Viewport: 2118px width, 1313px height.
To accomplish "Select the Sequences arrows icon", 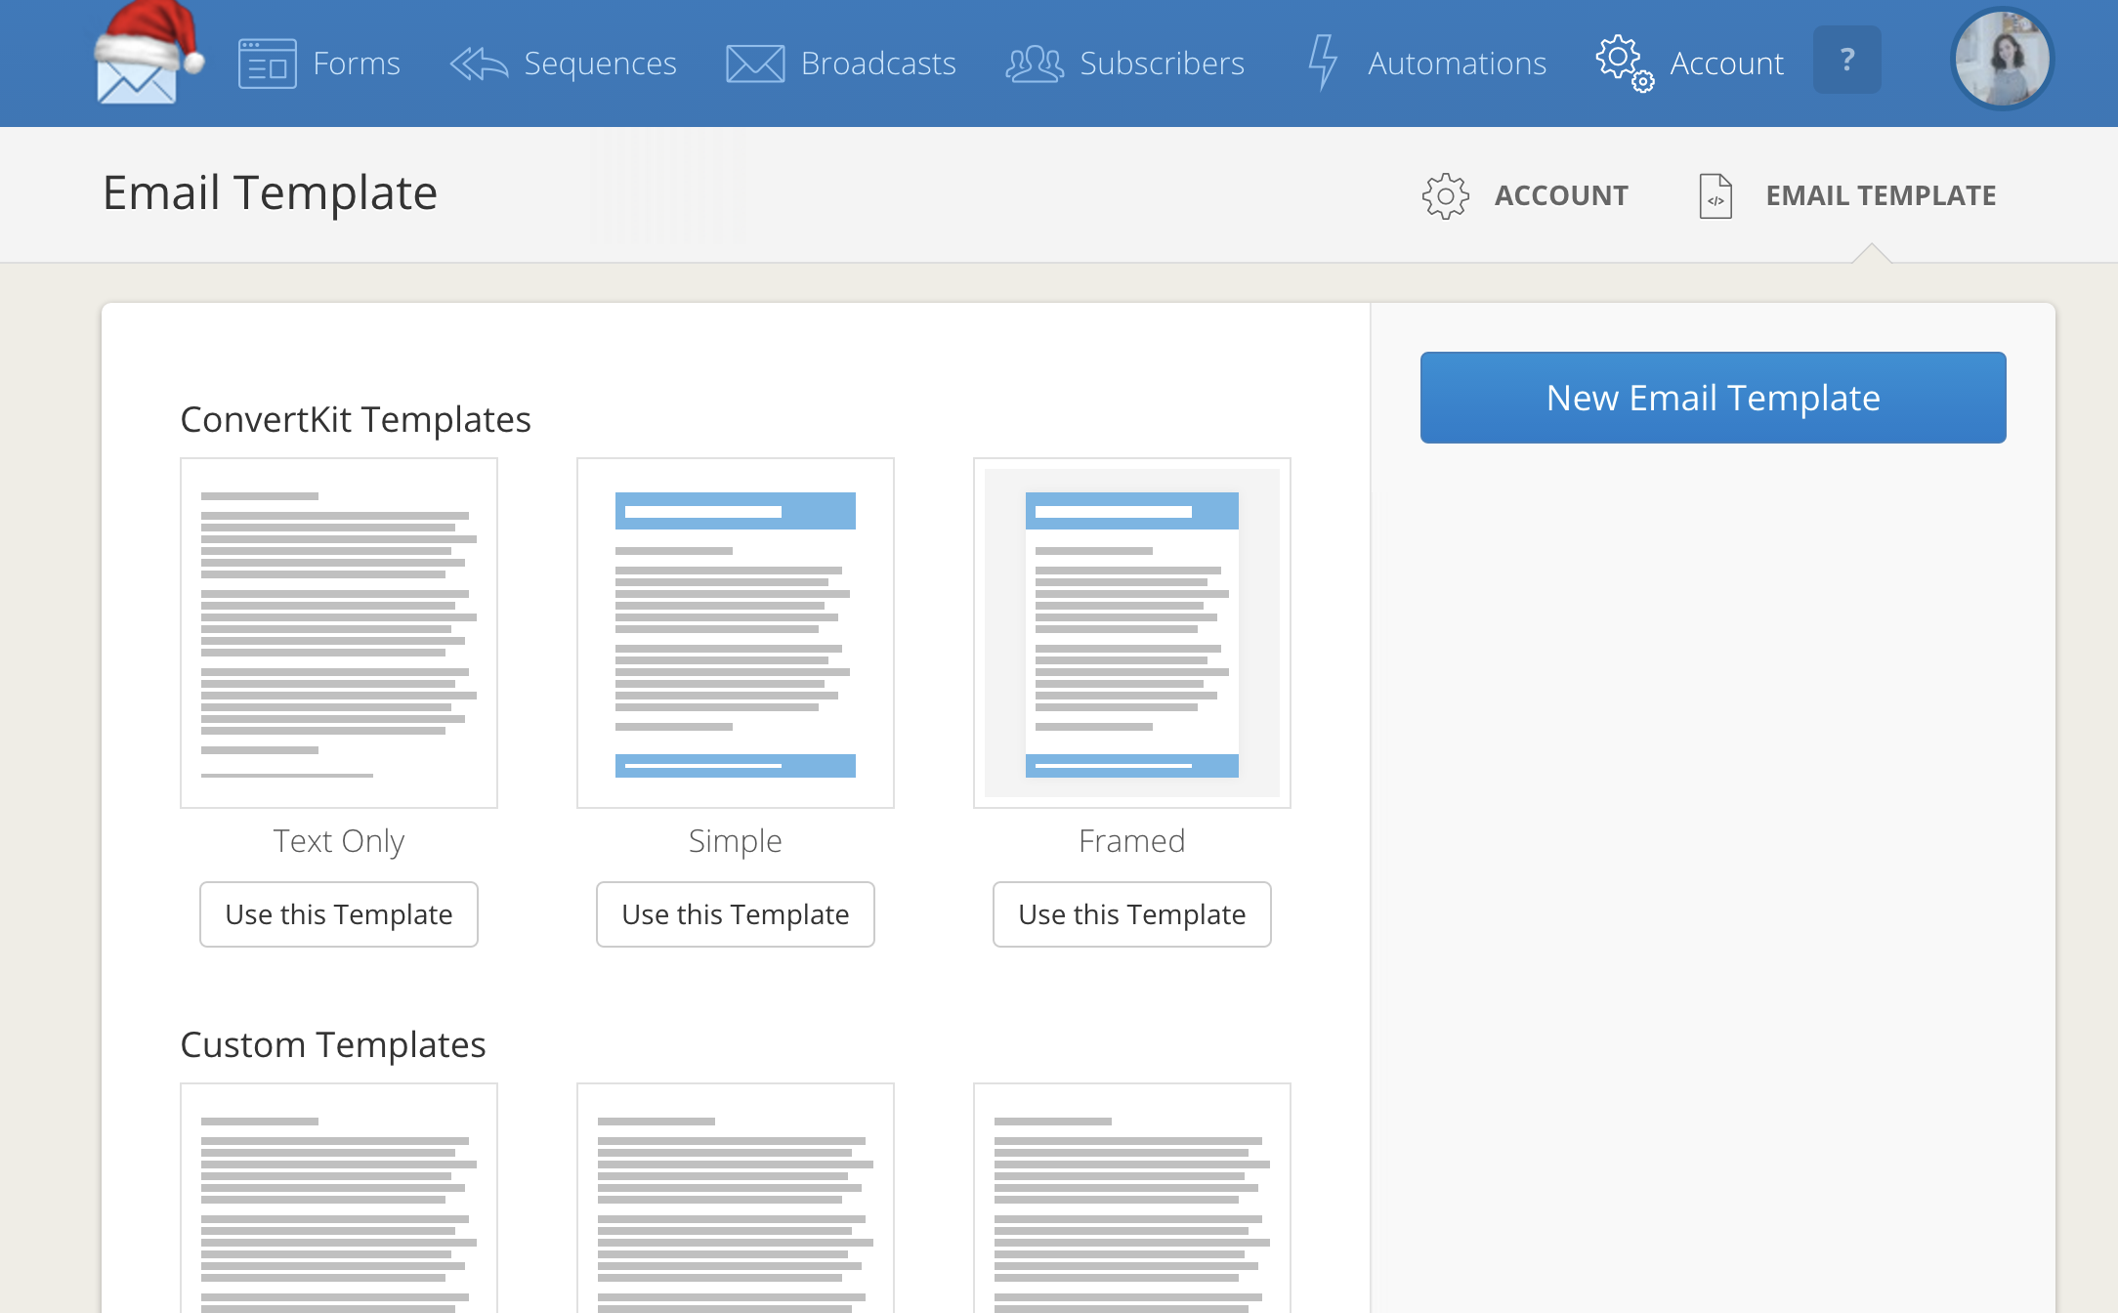I will point(478,63).
